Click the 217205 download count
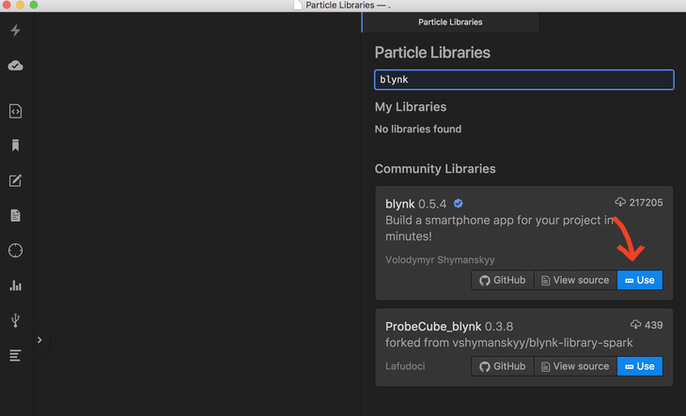The width and height of the screenshot is (686, 416). 639,202
